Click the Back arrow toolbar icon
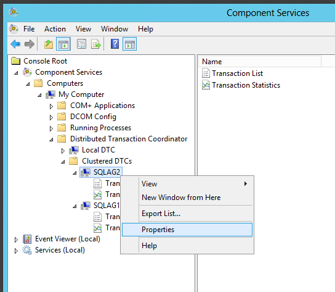The height and width of the screenshot is (292, 335). (15, 44)
